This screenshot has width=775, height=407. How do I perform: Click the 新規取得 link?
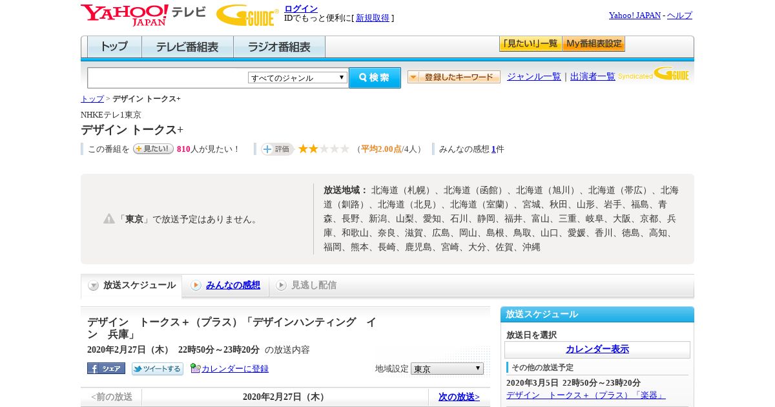coord(373,18)
